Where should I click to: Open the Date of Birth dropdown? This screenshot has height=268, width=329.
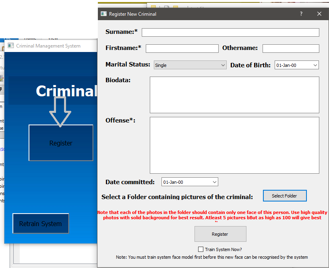pyautogui.click(x=297, y=65)
